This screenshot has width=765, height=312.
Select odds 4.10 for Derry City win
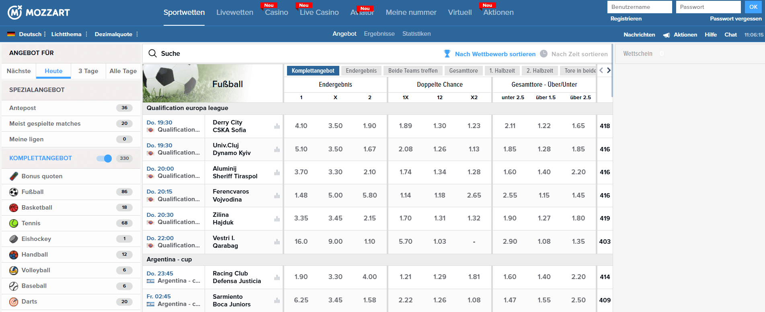tap(301, 126)
